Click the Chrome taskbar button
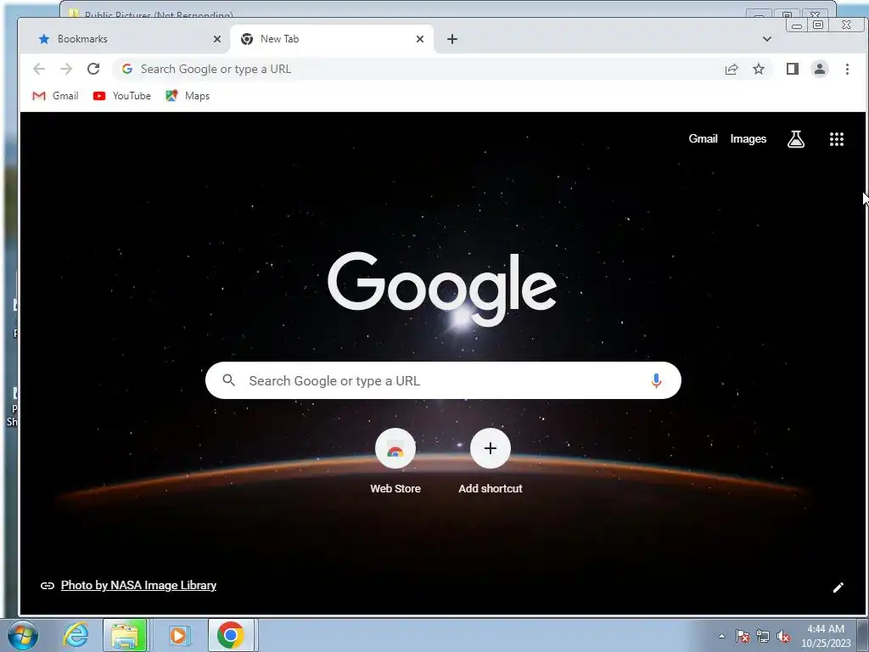This screenshot has height=652, width=869. (231, 635)
